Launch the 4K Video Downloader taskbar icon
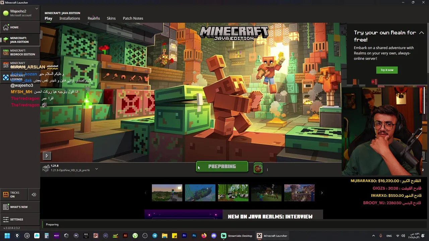This screenshot has height=241, width=429. (76, 236)
